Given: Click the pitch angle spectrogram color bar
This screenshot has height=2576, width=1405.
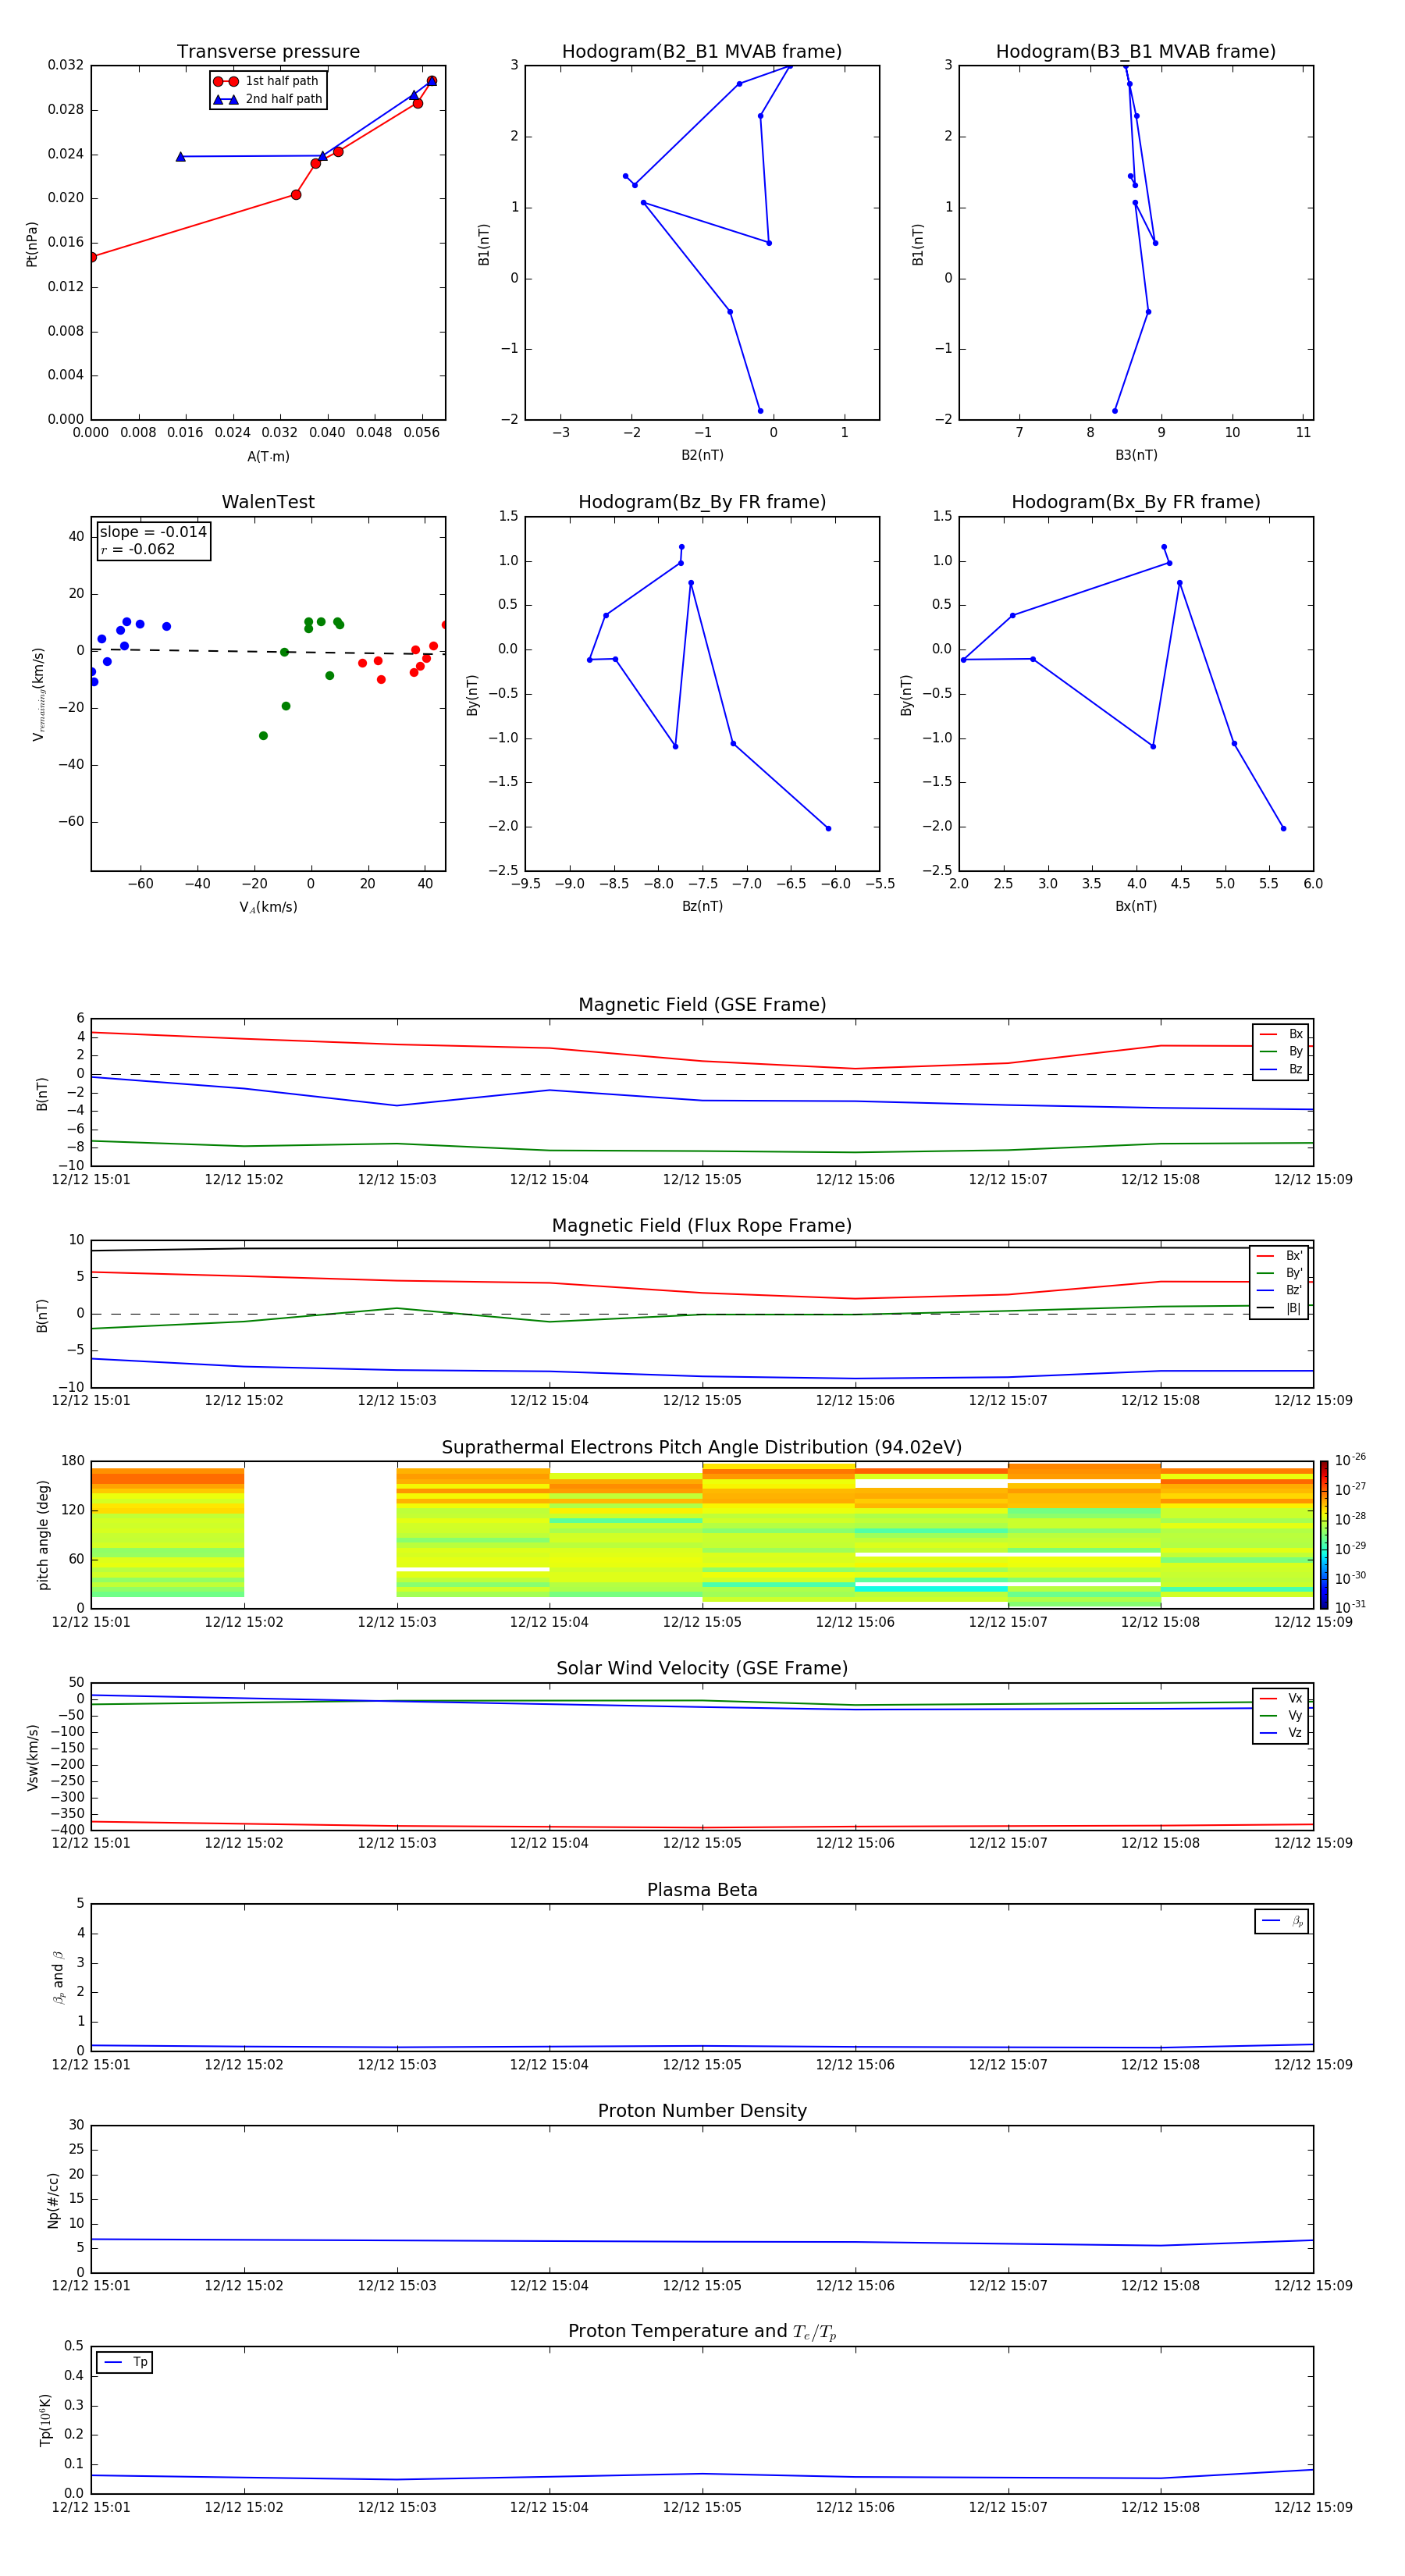Looking at the screenshot, I should tap(1323, 1535).
